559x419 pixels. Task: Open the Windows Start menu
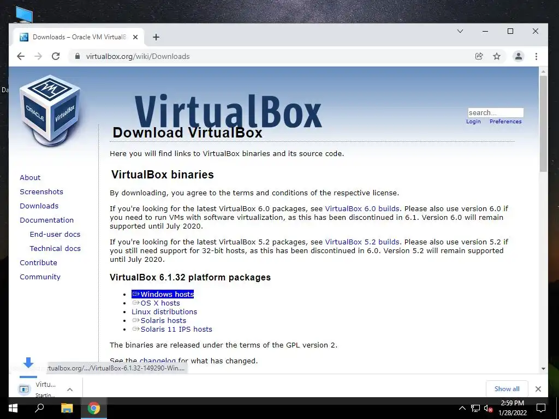13,408
